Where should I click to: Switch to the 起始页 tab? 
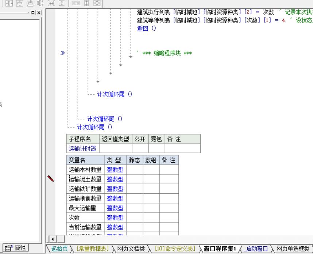(x=59, y=249)
